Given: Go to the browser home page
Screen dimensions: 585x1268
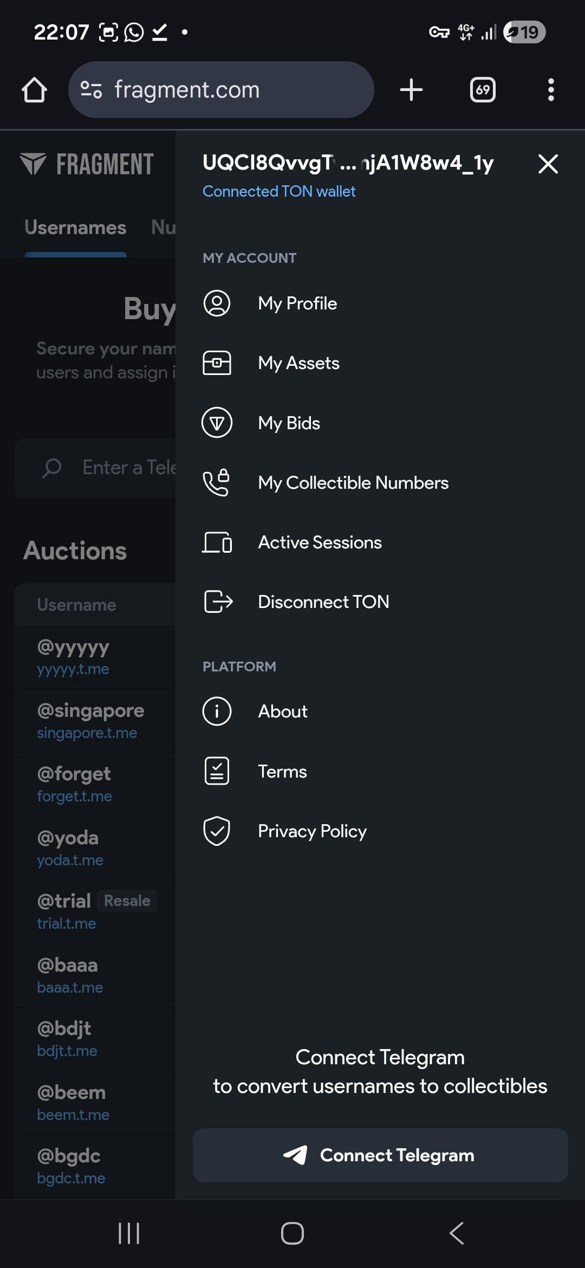Looking at the screenshot, I should coord(34,90).
